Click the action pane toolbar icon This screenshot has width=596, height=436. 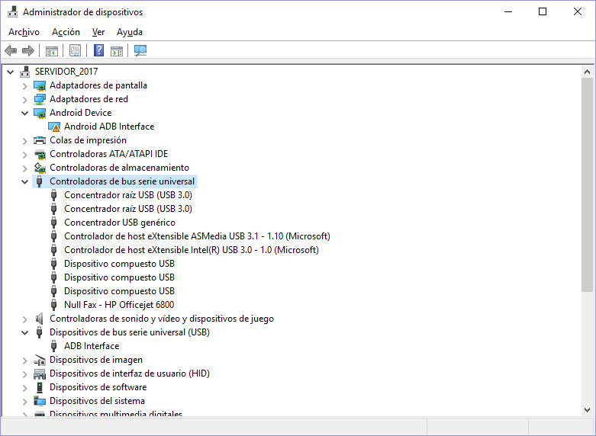[117, 50]
